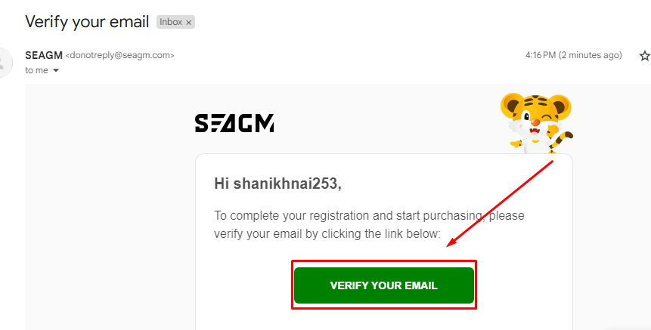Click the Inbox label chip
651x330 pixels.
[x=171, y=22]
